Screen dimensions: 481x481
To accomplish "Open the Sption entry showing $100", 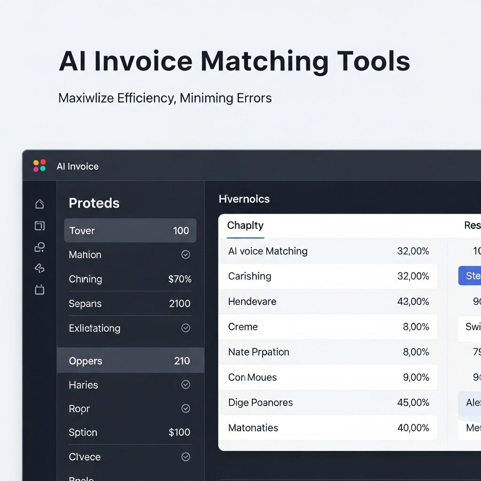I will (x=130, y=433).
